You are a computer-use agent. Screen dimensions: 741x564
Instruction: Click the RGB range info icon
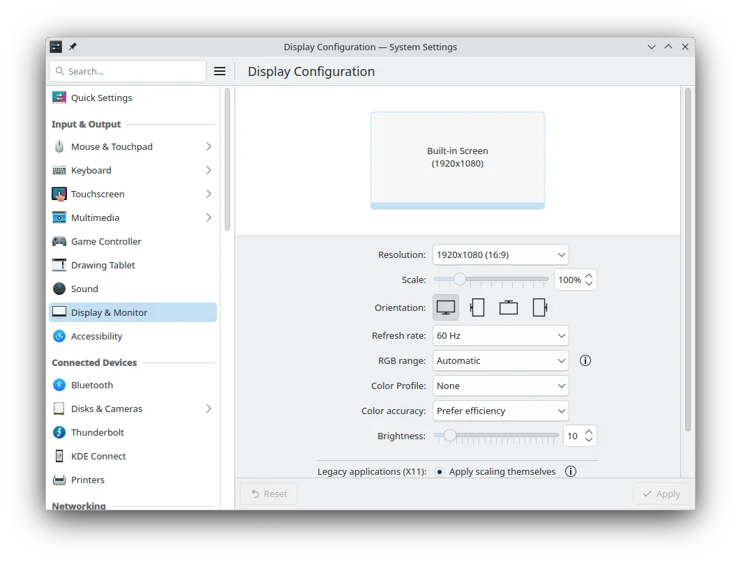[585, 360]
